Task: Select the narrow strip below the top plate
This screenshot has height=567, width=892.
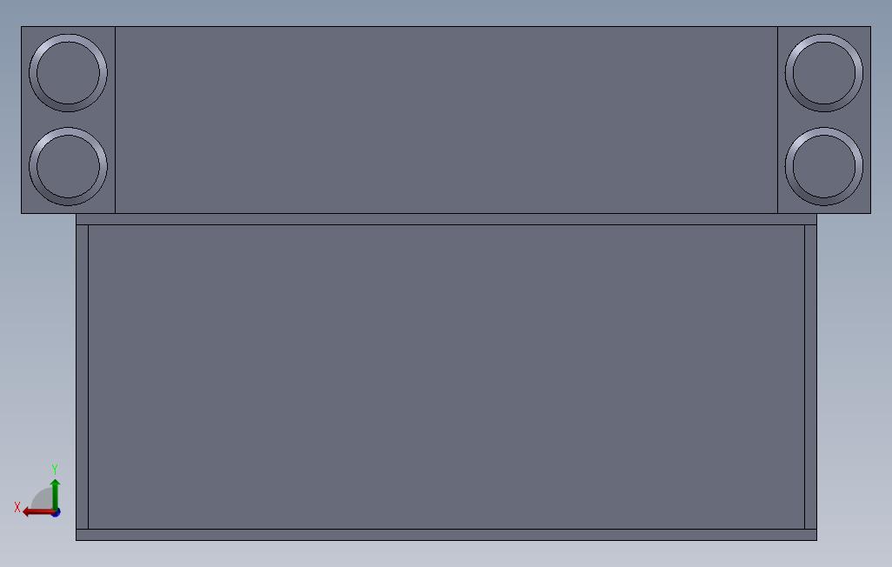Action: click(447, 219)
